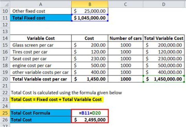The image size is (186, 127).
Task: Click the 'Total Cost is calculated' text row
Action: coord(66,93)
